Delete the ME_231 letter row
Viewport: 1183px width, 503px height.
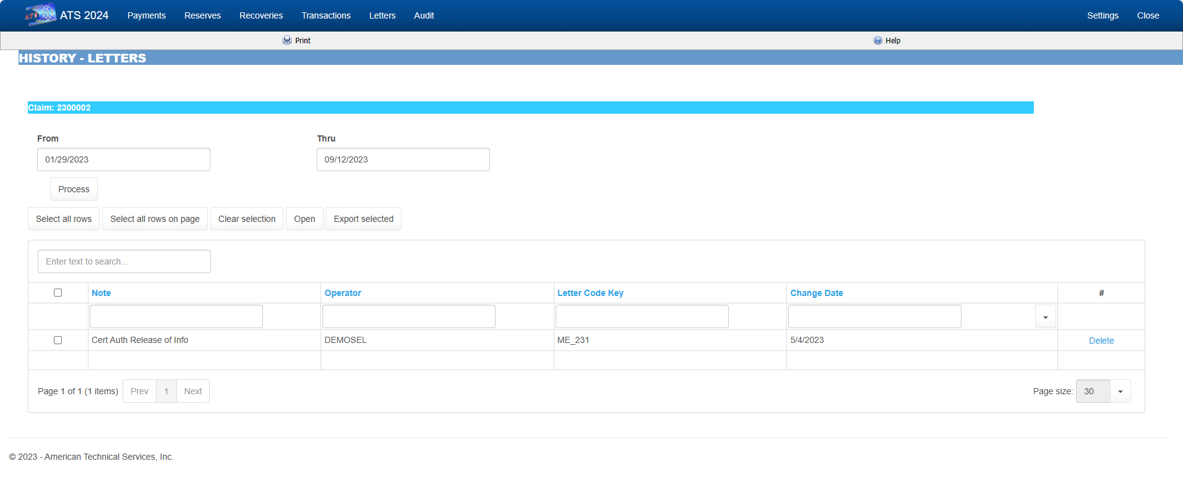pyautogui.click(x=1101, y=340)
